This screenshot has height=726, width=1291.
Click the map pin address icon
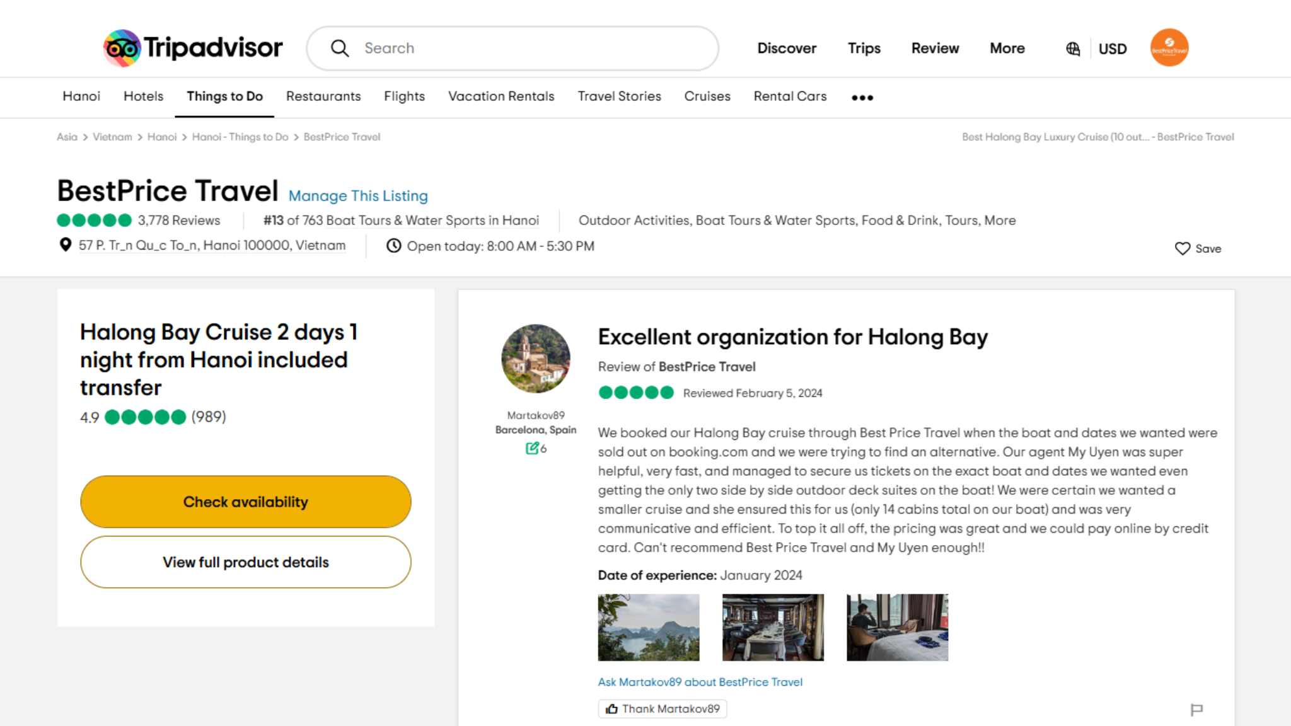tap(65, 245)
